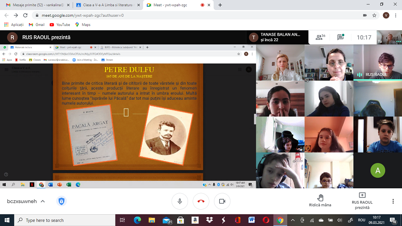402x226 pixels.
Task: Open the Maps bookmark
Action: point(82,25)
